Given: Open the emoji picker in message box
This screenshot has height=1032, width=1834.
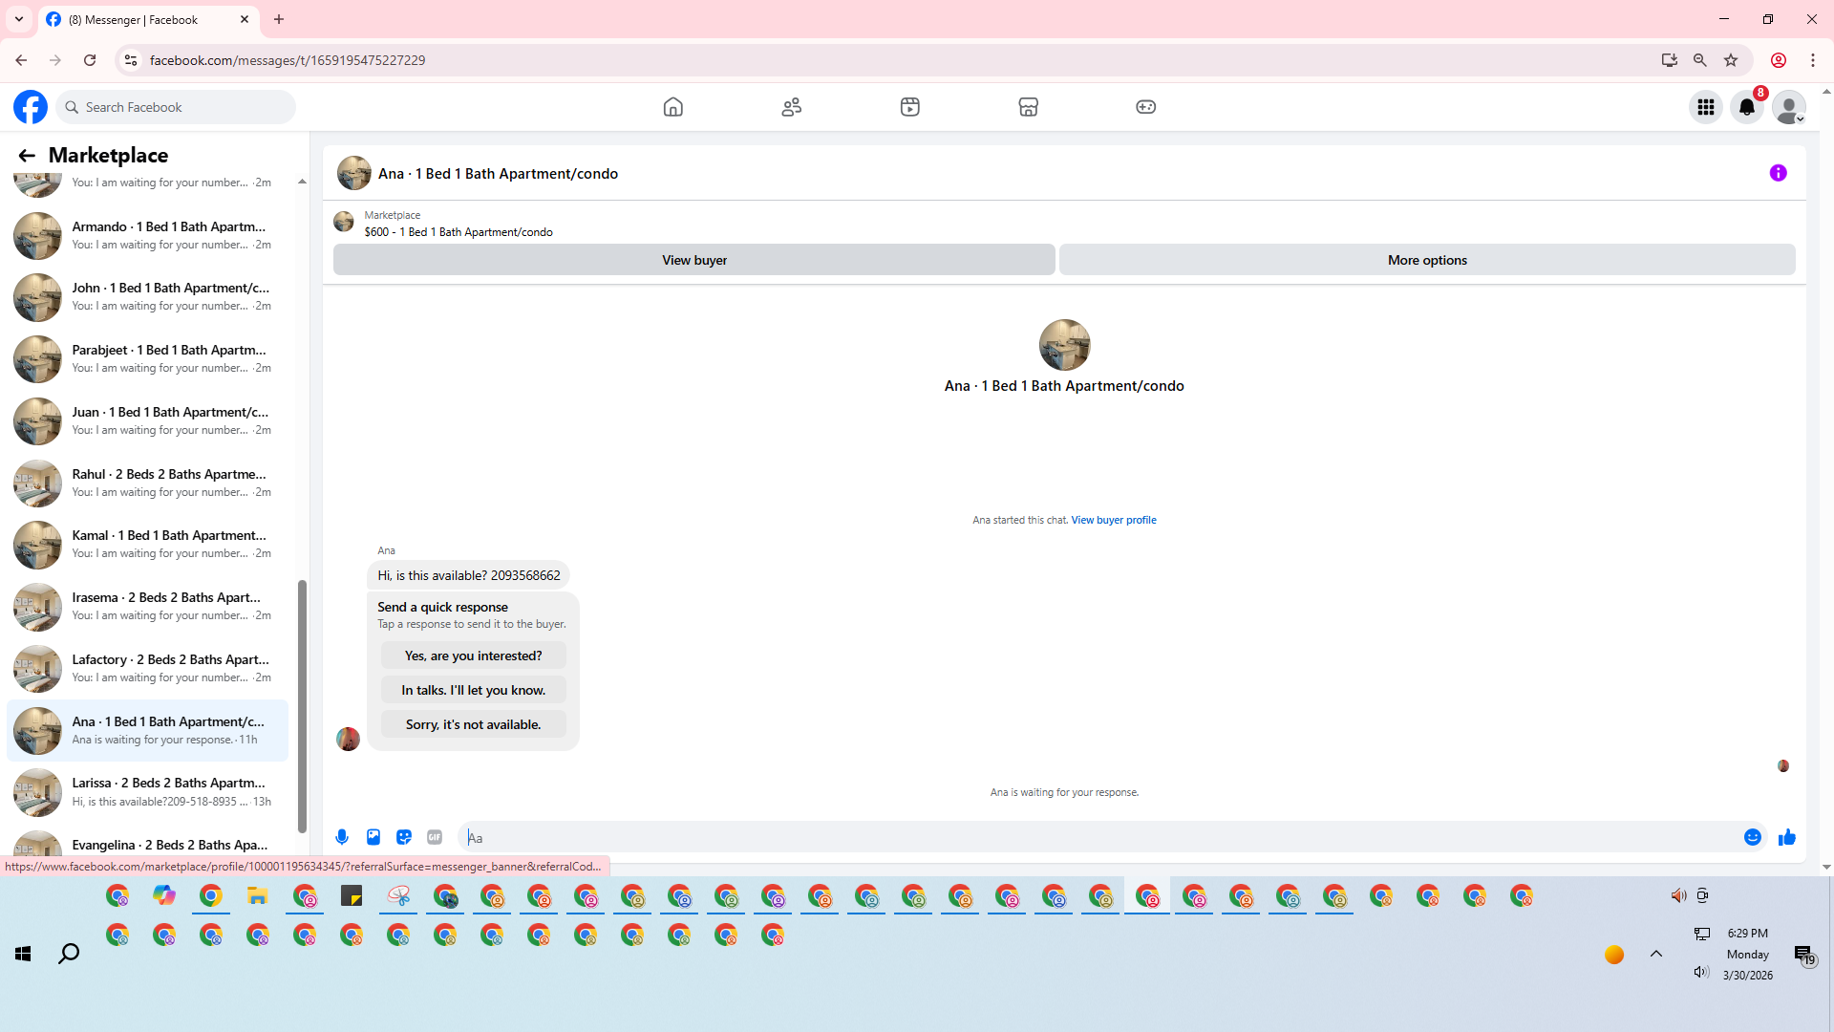Looking at the screenshot, I should tap(1753, 837).
